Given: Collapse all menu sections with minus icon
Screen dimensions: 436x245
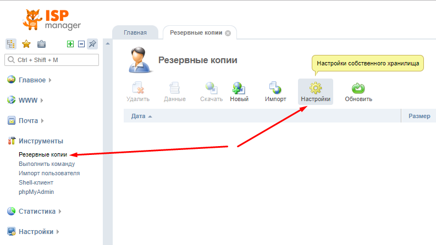Looking at the screenshot, I should (x=81, y=44).
